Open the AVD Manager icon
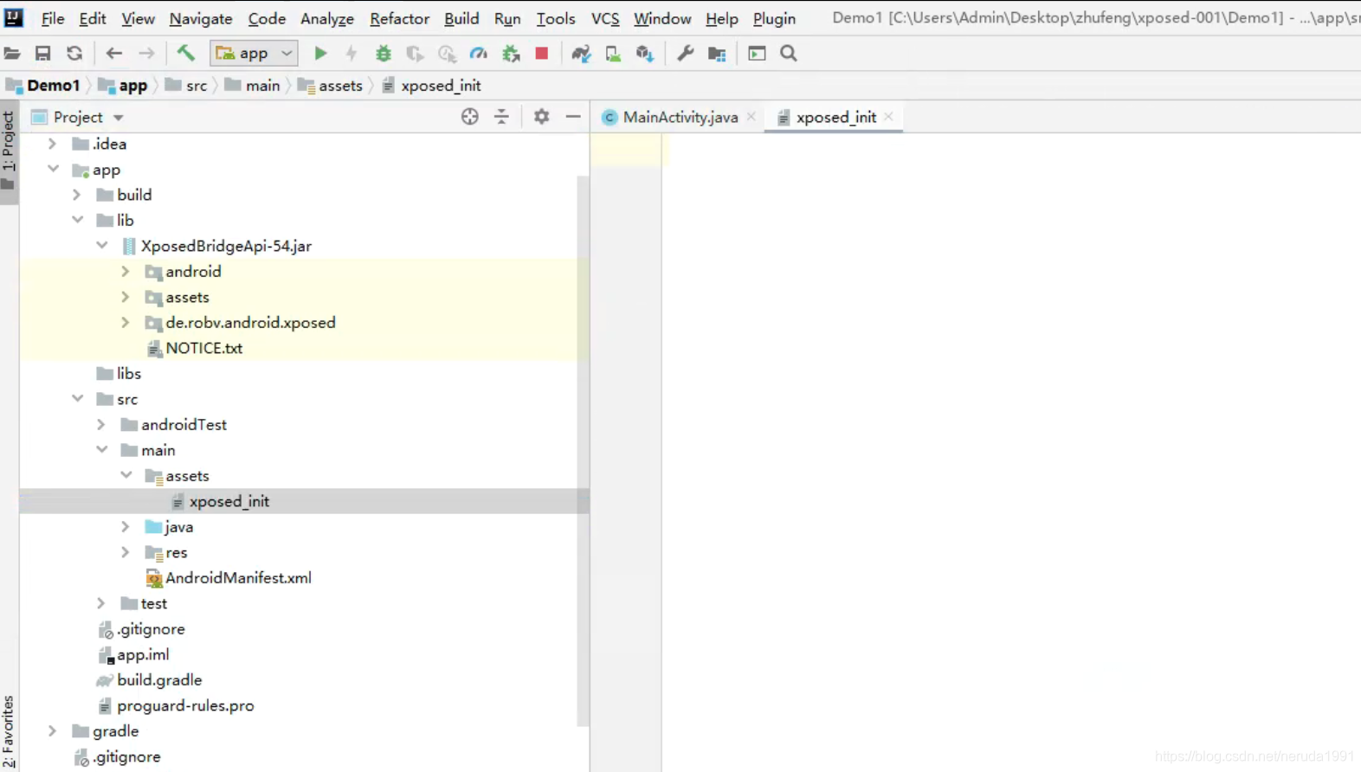1361x772 pixels. pyautogui.click(x=613, y=54)
